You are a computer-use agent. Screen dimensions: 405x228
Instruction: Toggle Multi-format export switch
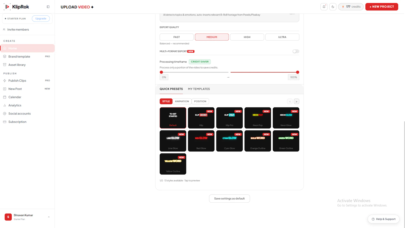(x=296, y=51)
